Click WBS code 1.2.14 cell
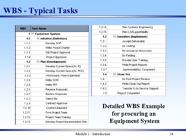186x140 pixels. point(99,27)
